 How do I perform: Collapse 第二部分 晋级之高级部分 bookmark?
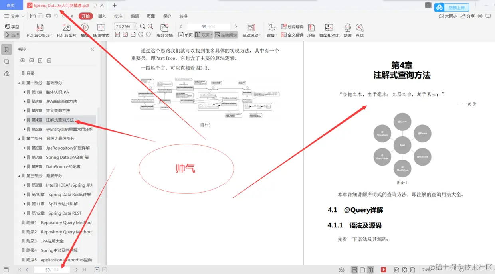pyautogui.click(x=19, y=138)
